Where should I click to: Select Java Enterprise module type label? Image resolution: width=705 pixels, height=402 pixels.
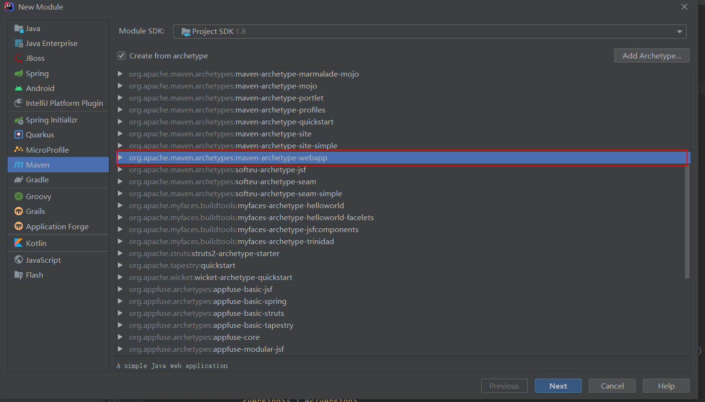click(52, 43)
